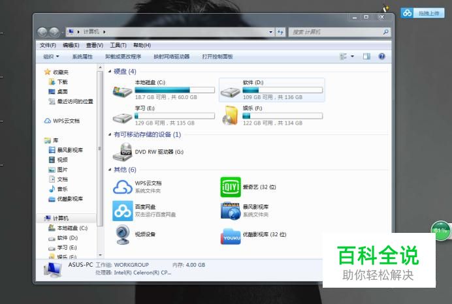Viewport: 452px width, 304px height.
Task: Click the sidebar scroll up arrow
Action: pos(100,67)
